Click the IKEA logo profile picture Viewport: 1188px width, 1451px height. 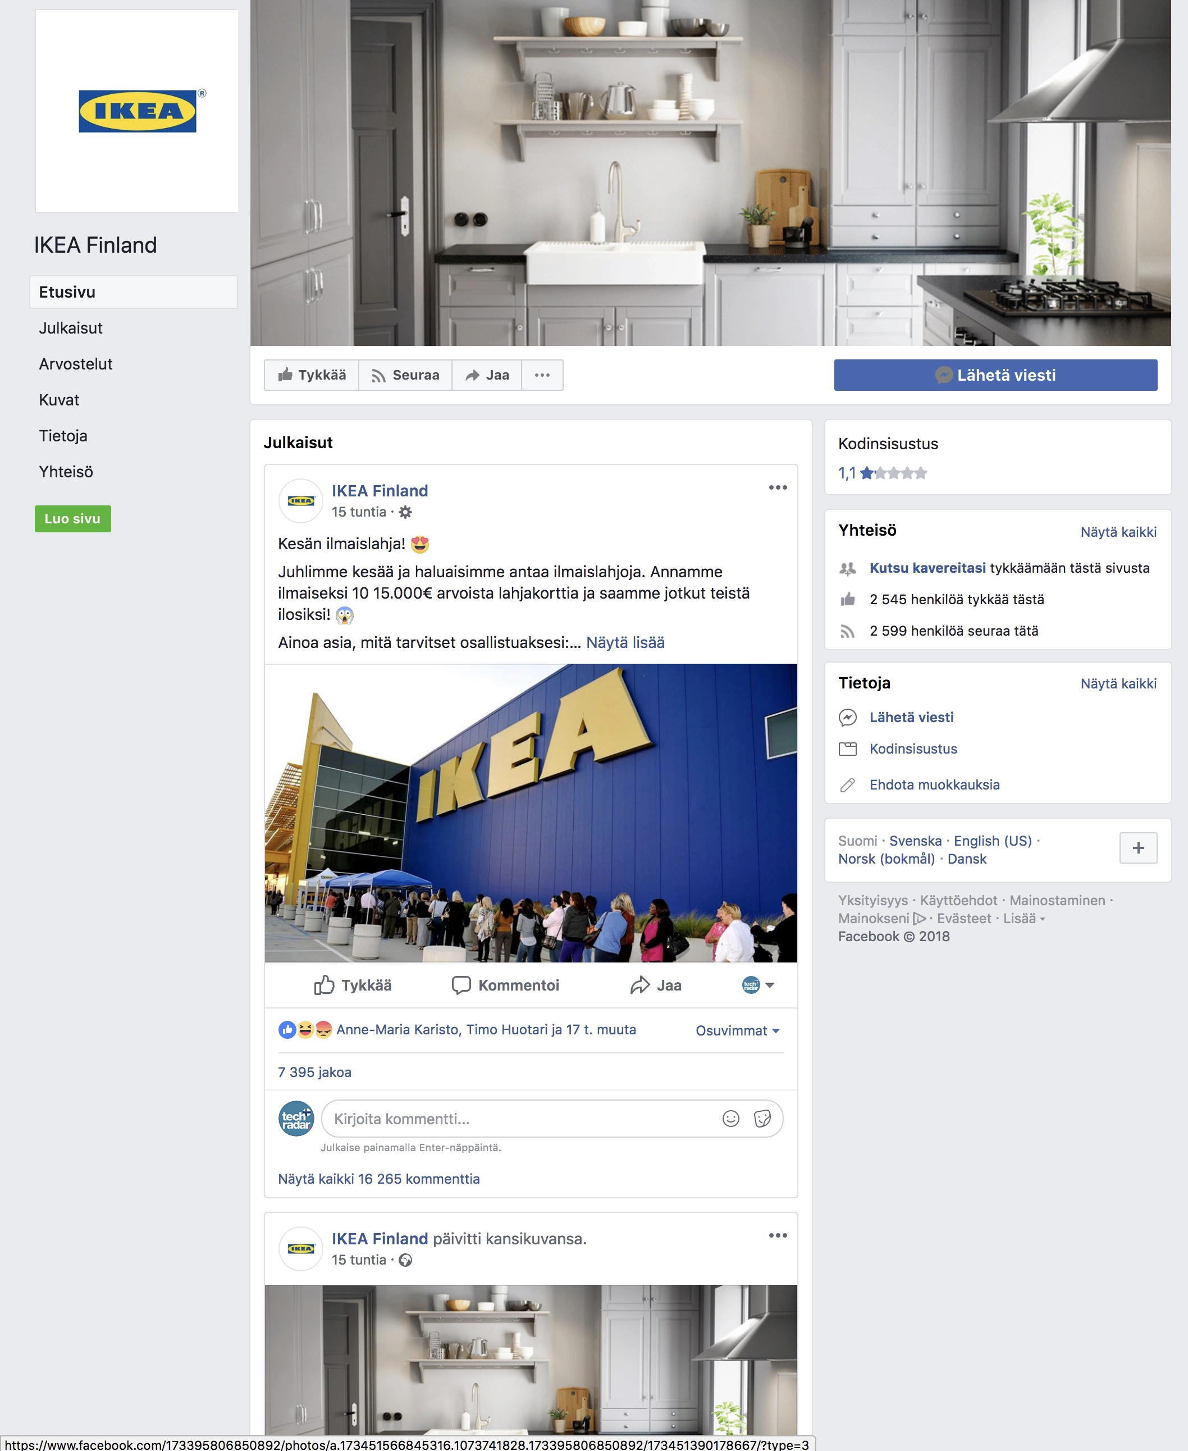[137, 111]
